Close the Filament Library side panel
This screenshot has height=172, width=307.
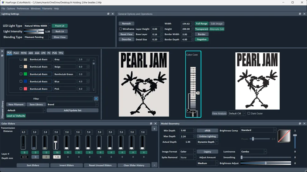tap(2, 51)
